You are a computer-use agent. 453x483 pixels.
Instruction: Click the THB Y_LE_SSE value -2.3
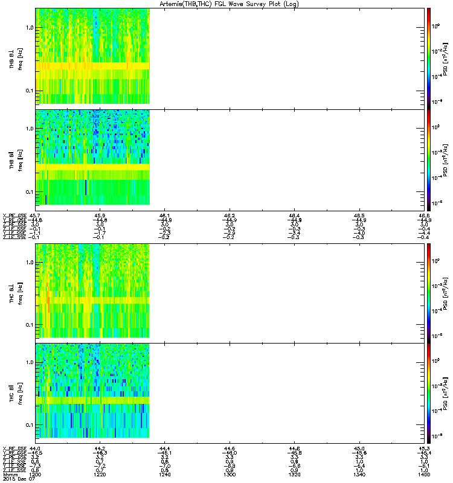coord(164,233)
